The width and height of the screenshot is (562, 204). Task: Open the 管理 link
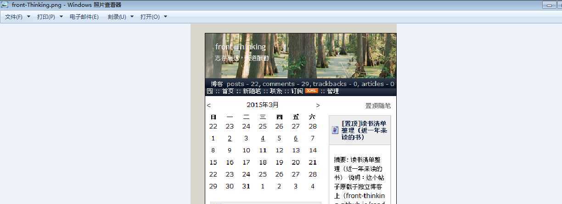point(333,91)
